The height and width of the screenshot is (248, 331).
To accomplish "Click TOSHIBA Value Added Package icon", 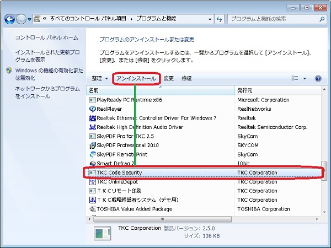I will coord(92,209).
